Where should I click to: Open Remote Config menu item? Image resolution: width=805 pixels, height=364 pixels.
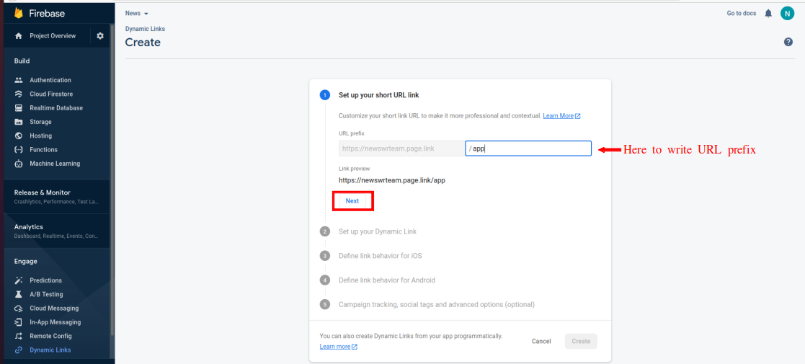(x=50, y=337)
